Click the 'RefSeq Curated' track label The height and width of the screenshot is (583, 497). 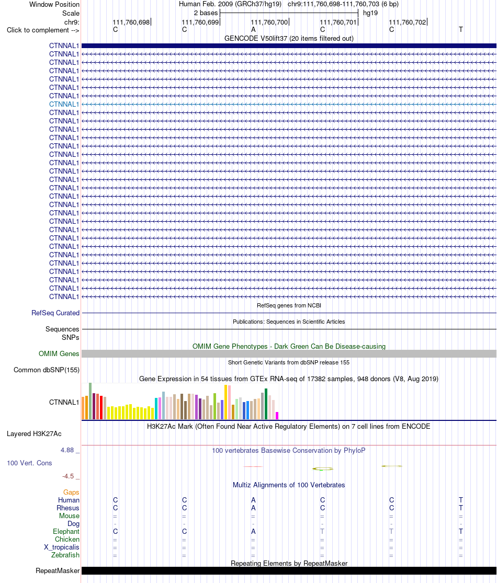(55, 313)
